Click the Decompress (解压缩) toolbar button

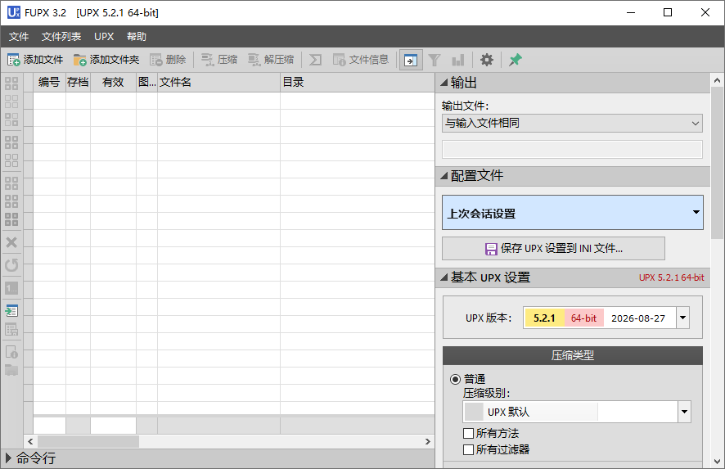(271, 60)
